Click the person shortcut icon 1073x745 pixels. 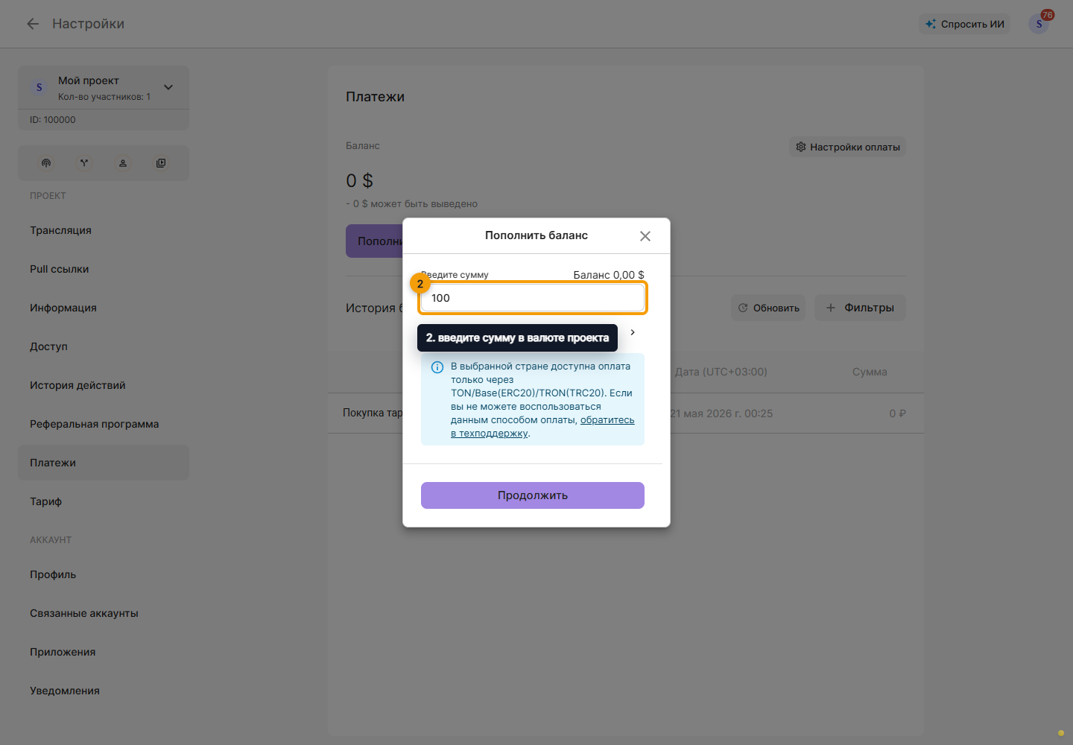pos(123,163)
